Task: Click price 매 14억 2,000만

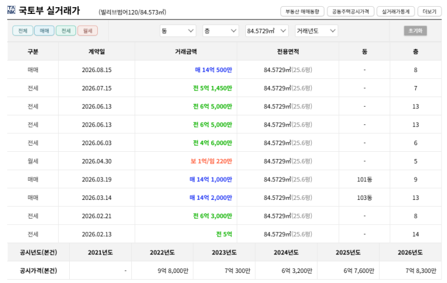Action: (x=211, y=198)
